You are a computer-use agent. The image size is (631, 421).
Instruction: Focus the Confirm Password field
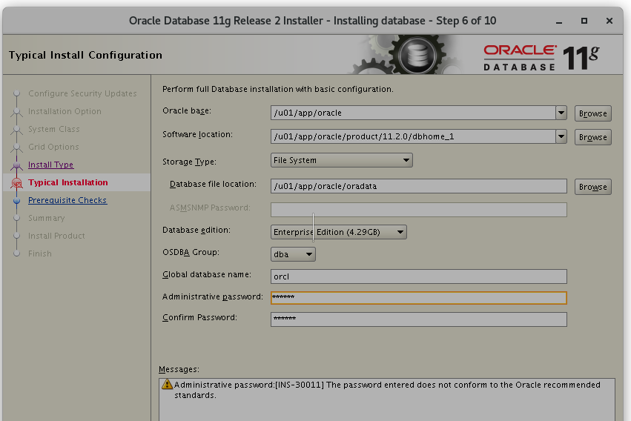coord(418,319)
